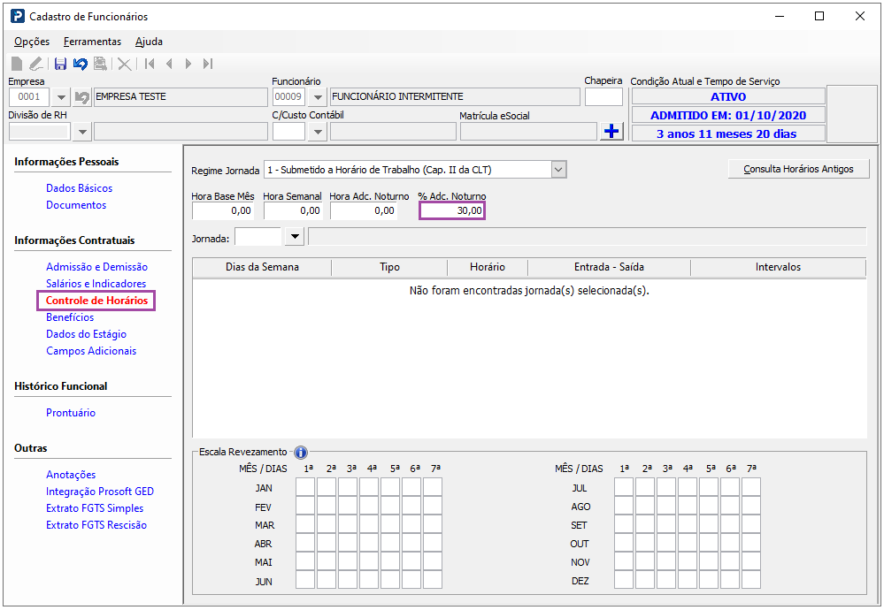This screenshot has width=884, height=610.
Task: Open the Opções menu
Action: coord(32,42)
